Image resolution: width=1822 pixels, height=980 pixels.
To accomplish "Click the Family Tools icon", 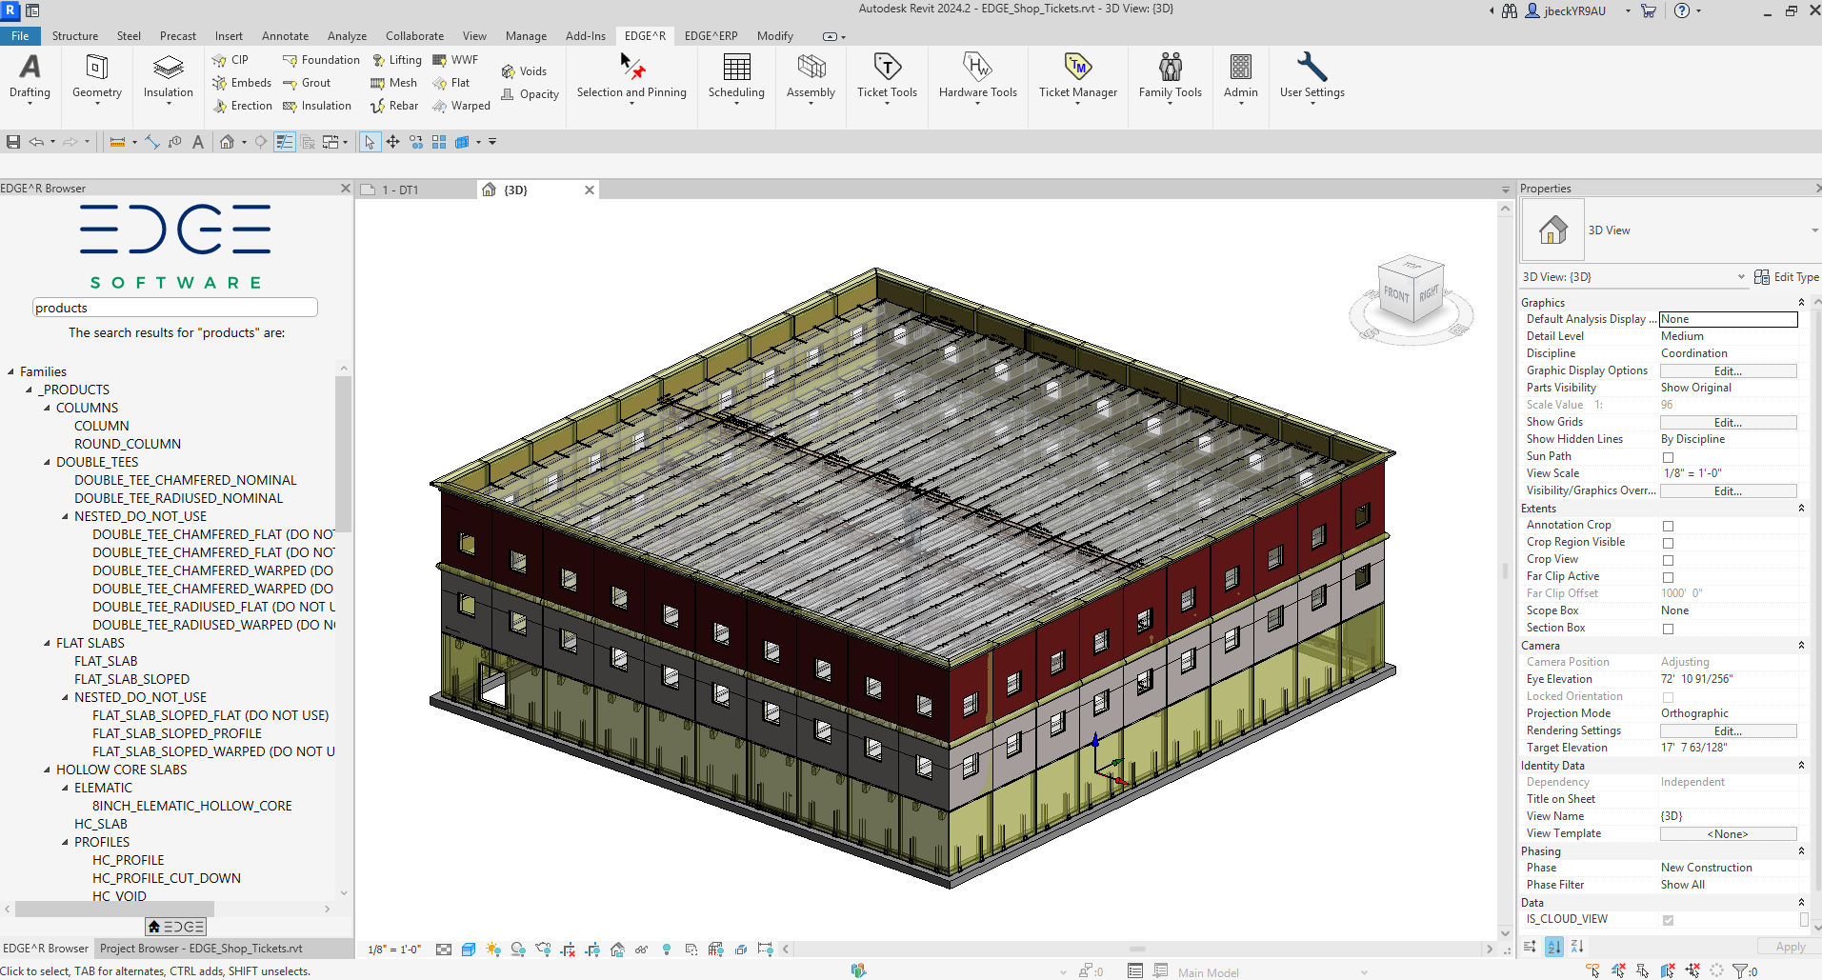I will (1170, 68).
